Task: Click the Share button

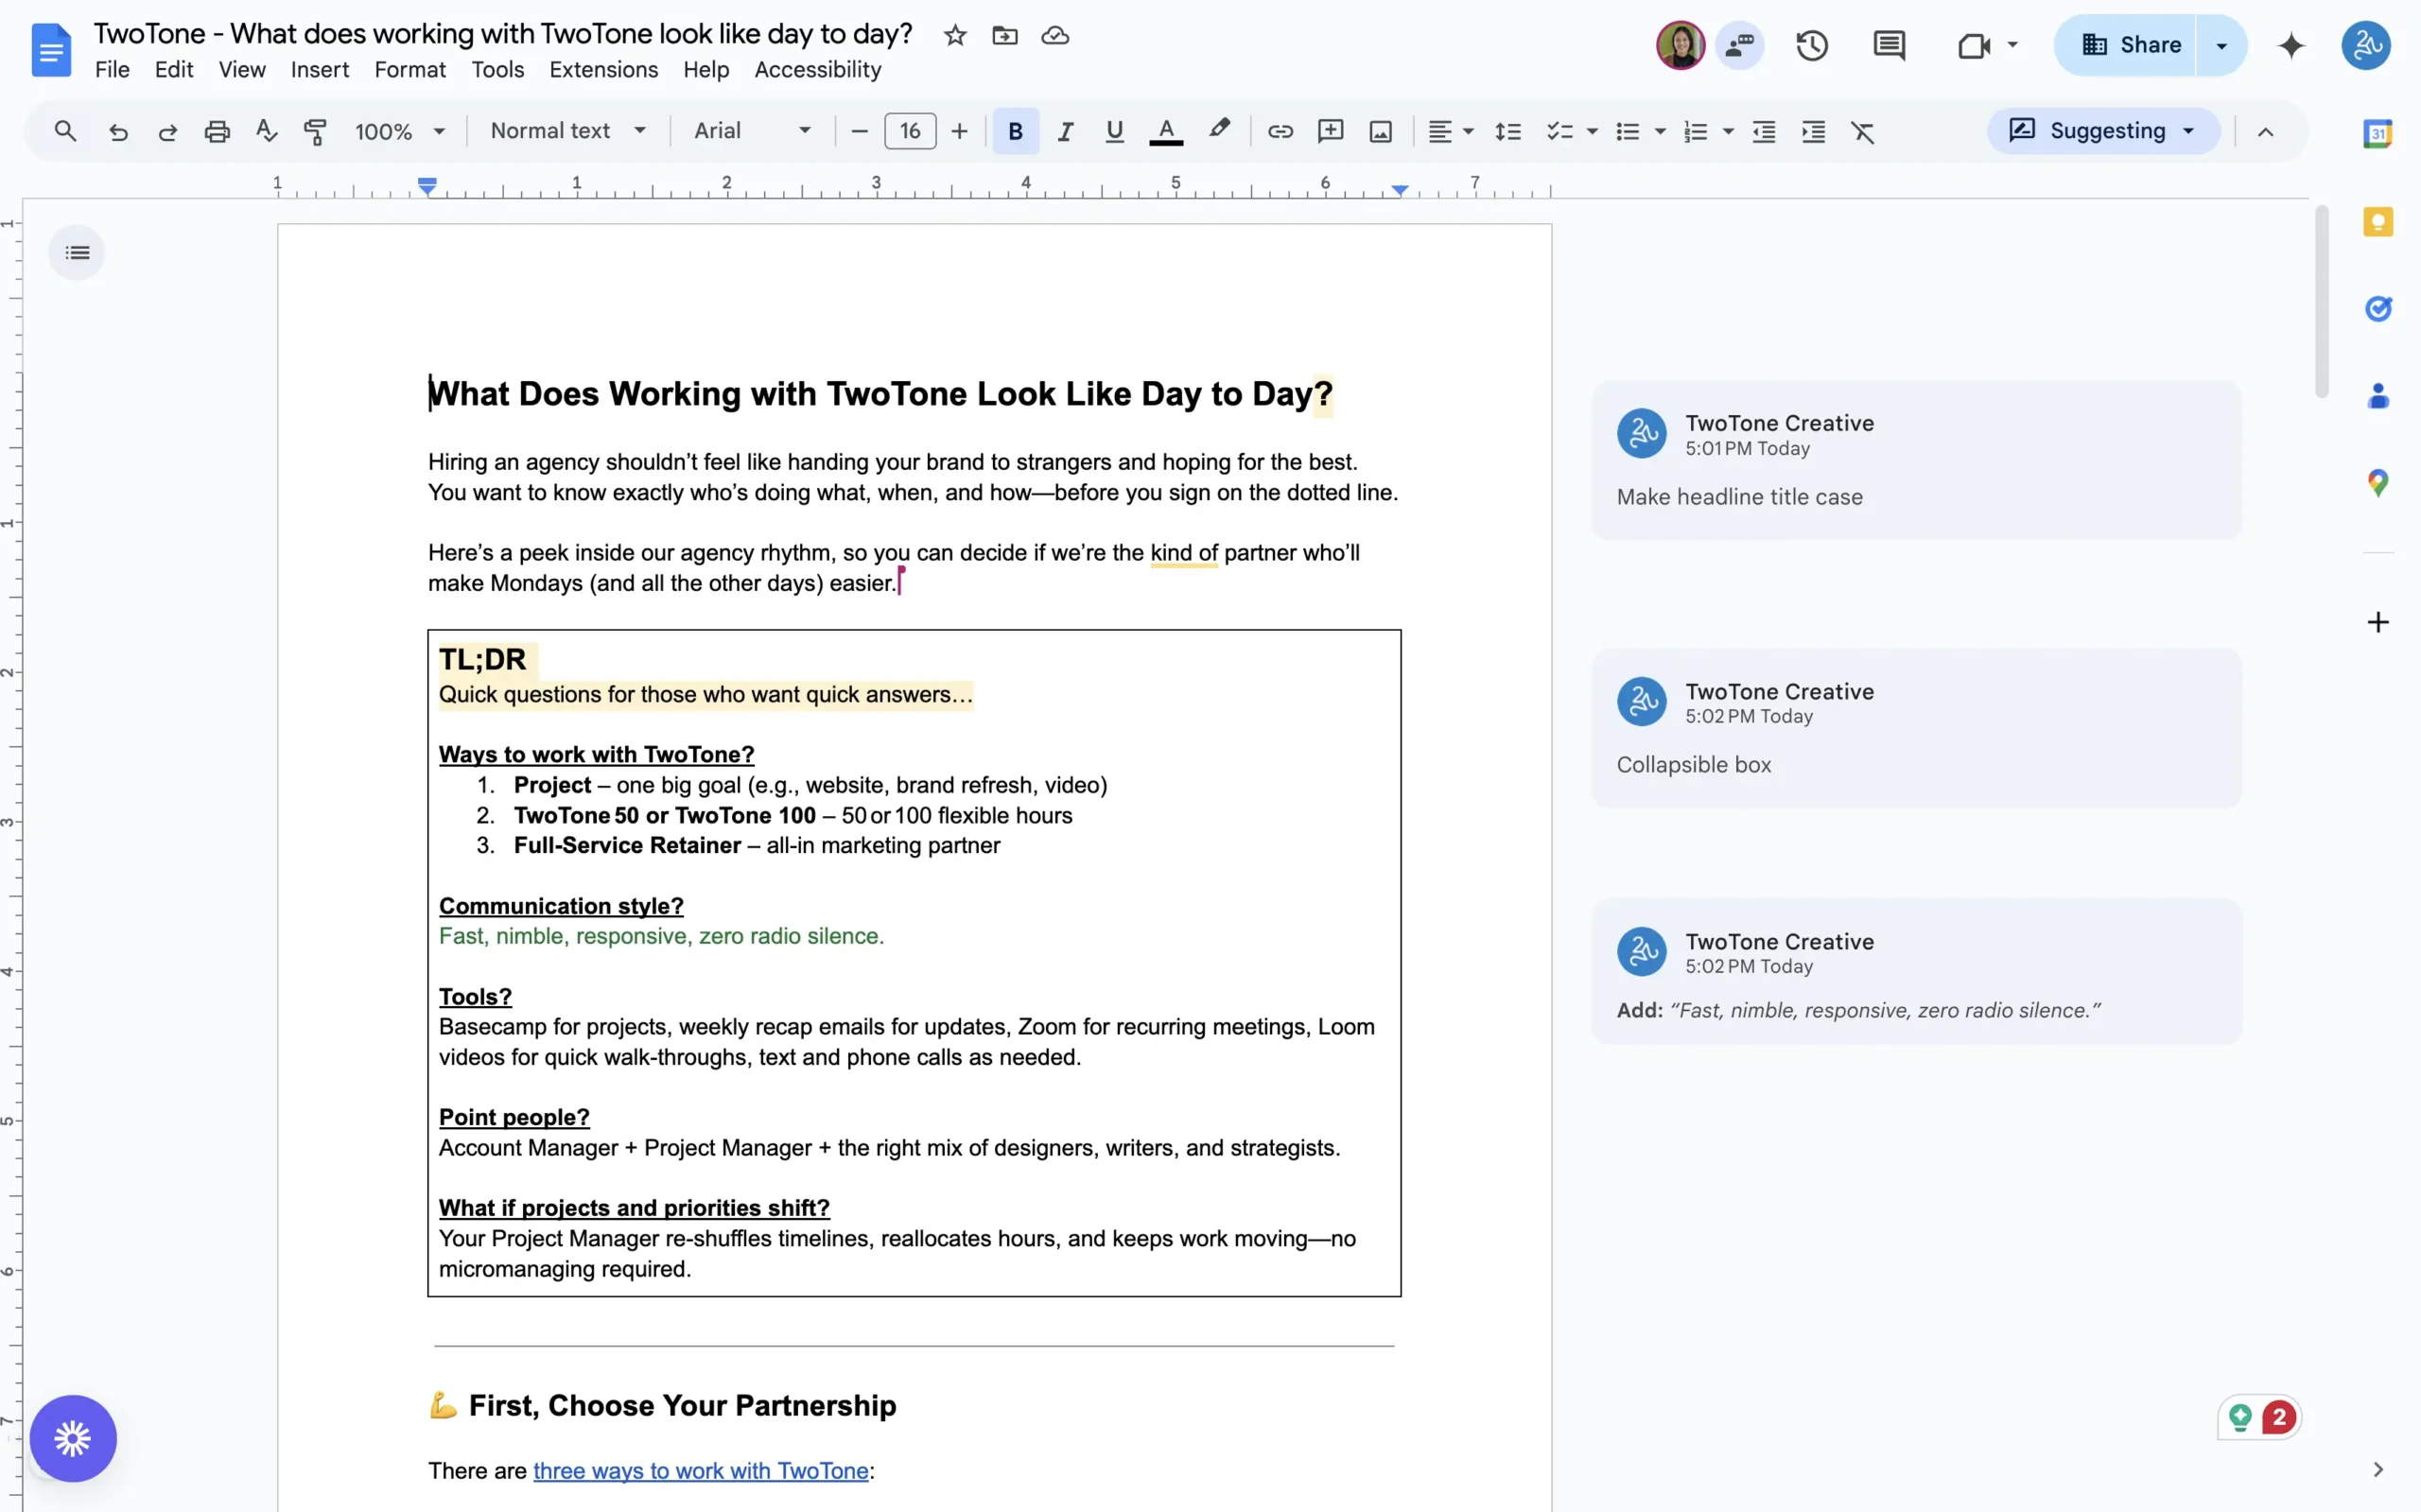Action: pyautogui.click(x=2125, y=45)
